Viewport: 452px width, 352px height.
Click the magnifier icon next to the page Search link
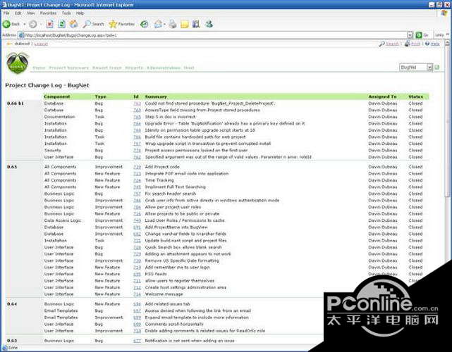tap(381, 44)
